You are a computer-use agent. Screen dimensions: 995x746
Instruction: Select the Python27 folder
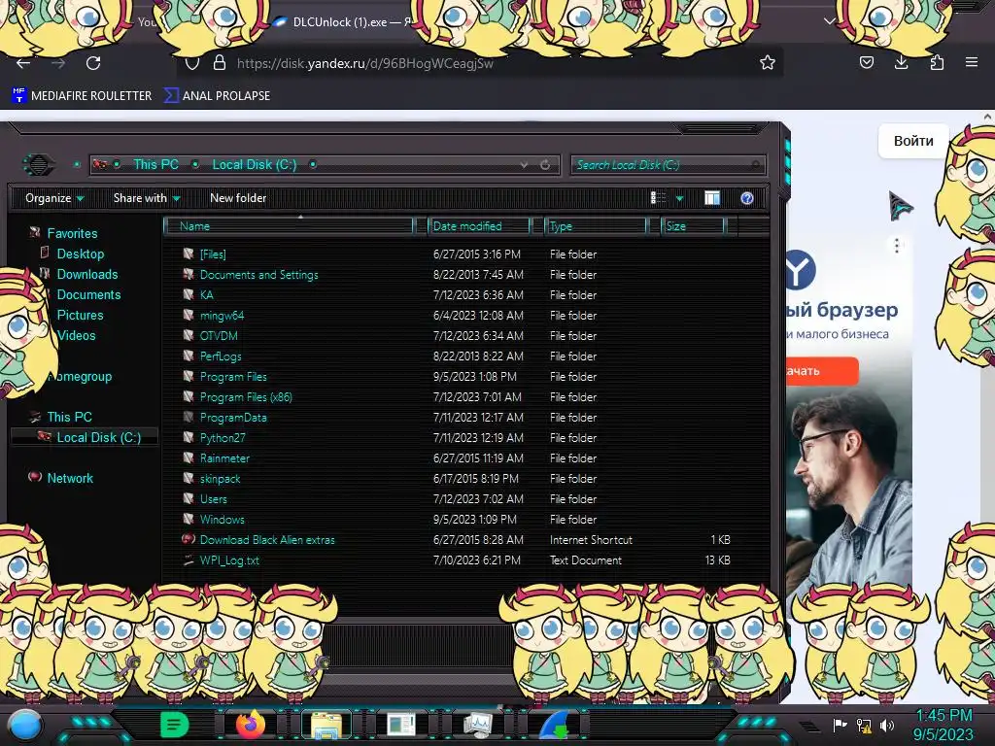223,438
